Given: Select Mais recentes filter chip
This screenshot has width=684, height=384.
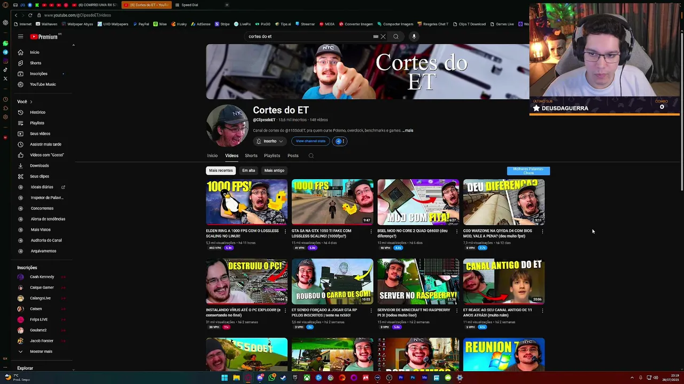Looking at the screenshot, I should click(x=221, y=171).
